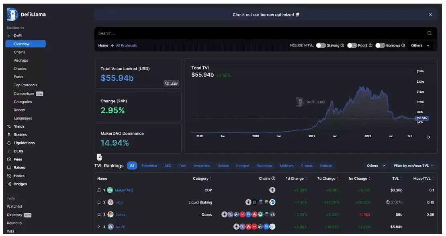Click the search magnifier icon
Image resolution: width=446 pixels, height=236 pixels.
click(x=430, y=33)
